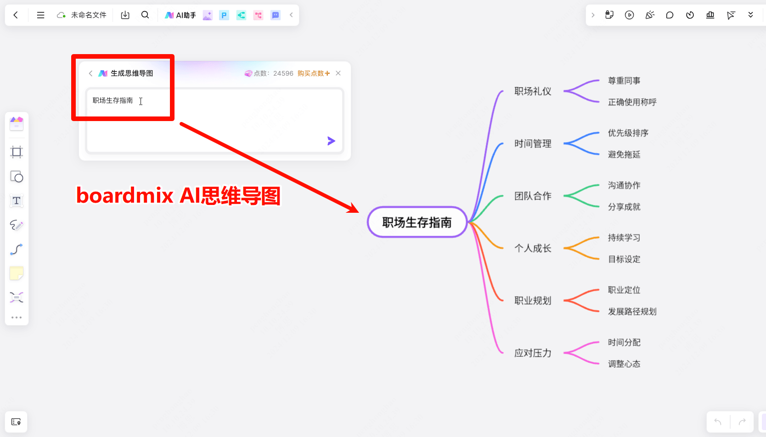Open search with the magnifier icon
This screenshot has height=437, width=766.
pyautogui.click(x=145, y=15)
